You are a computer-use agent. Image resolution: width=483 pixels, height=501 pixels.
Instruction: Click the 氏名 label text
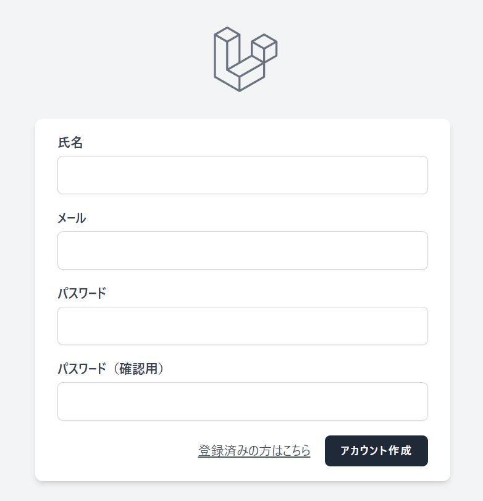pos(70,143)
